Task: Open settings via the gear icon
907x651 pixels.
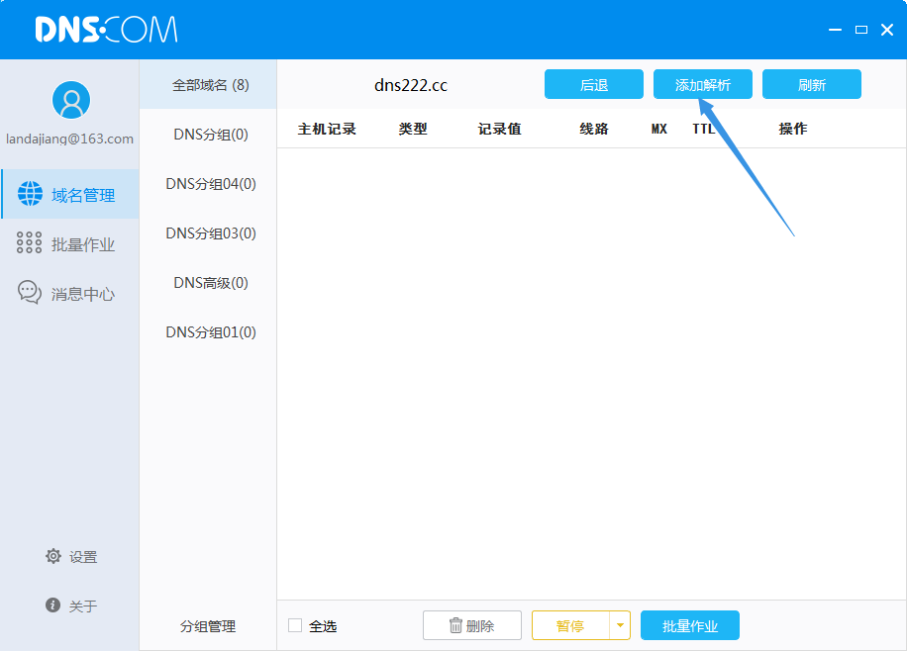Action: (x=53, y=556)
